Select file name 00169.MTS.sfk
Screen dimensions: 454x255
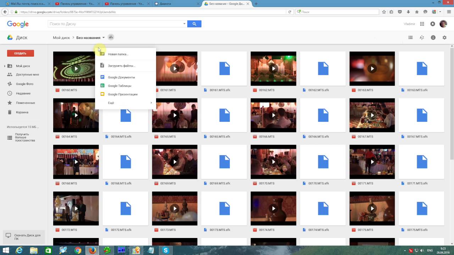[x=220, y=183]
